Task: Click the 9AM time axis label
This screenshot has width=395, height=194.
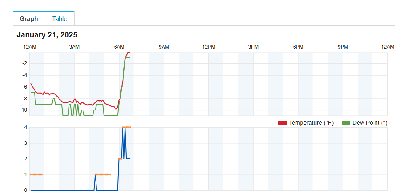Action: (x=164, y=47)
